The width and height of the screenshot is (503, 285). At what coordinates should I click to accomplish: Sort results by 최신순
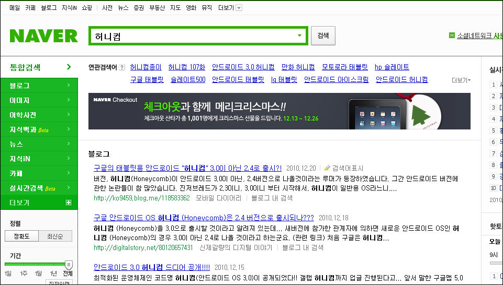(x=55, y=236)
